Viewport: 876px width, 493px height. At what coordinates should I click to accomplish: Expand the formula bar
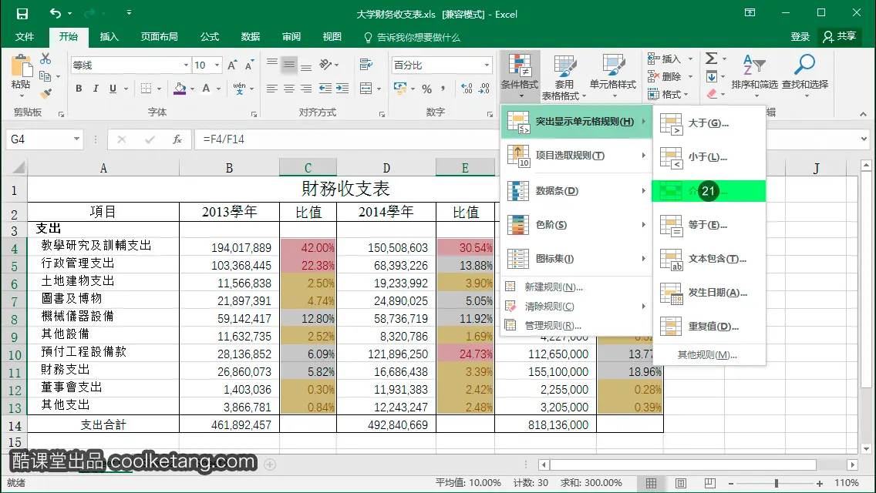coord(864,139)
